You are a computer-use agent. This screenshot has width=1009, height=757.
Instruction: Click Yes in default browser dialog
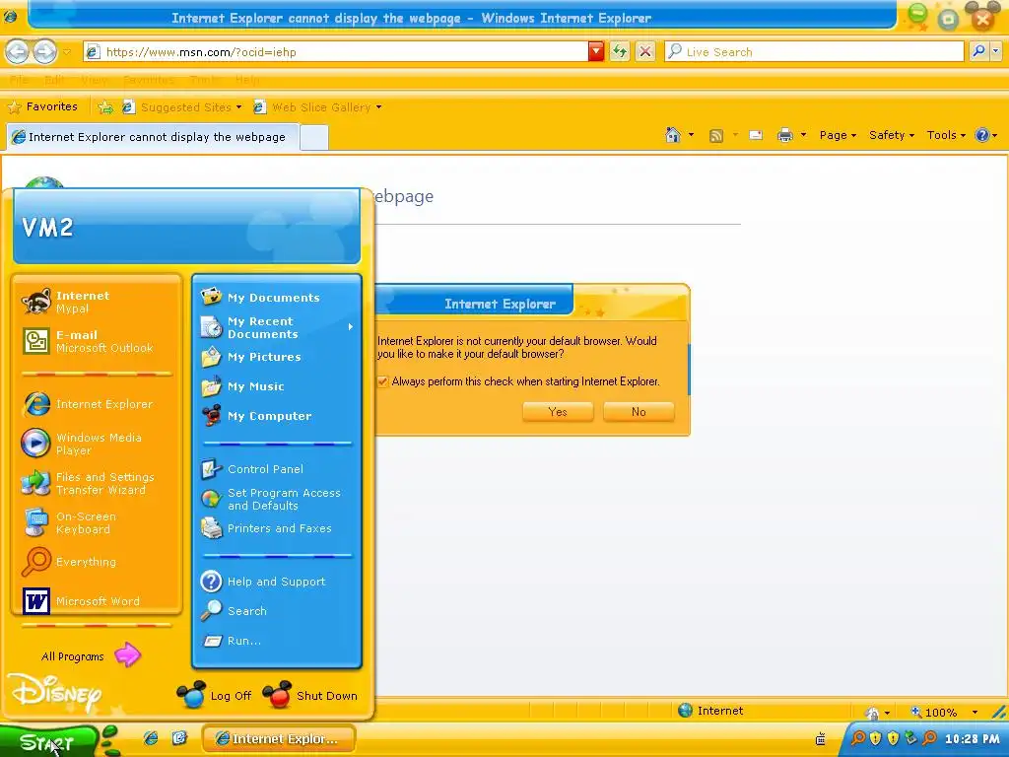tap(558, 412)
